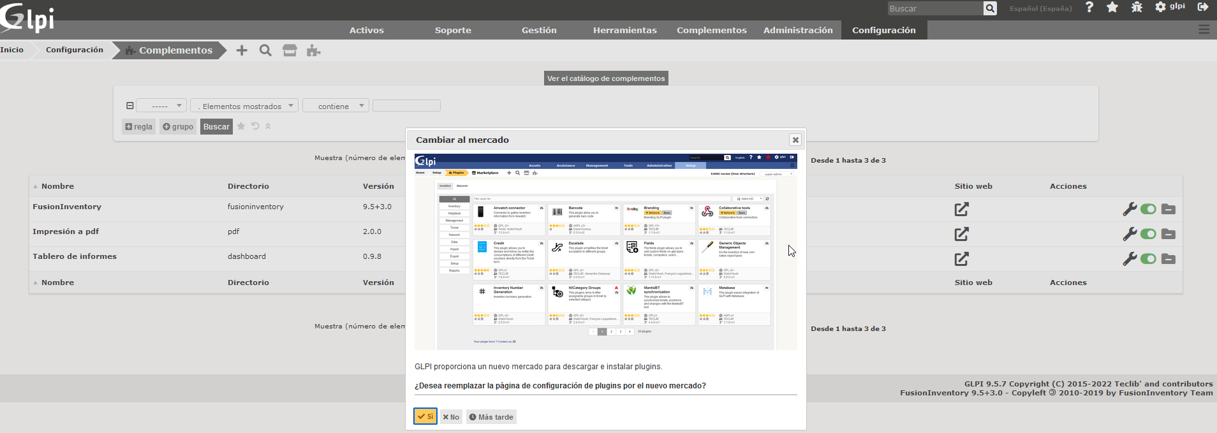Configure FusionInventory with the wrench icon
Image resolution: width=1217 pixels, height=433 pixels.
(x=1130, y=209)
